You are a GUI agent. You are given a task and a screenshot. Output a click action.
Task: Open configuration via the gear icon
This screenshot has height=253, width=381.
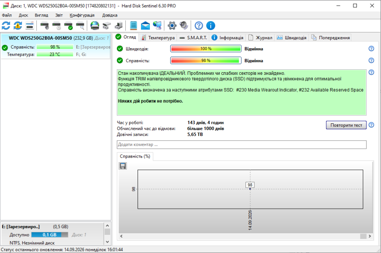point(172,25)
